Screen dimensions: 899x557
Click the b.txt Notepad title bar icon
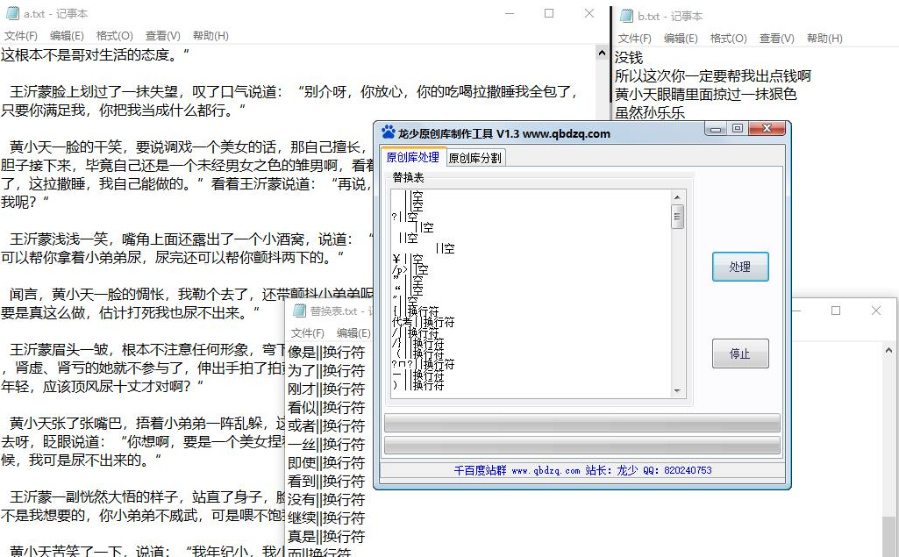tap(626, 16)
